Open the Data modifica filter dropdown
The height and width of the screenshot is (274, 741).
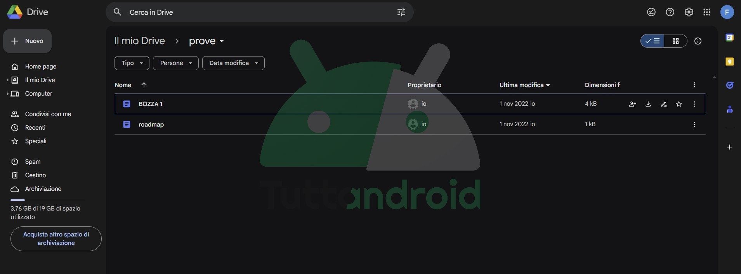pos(233,63)
